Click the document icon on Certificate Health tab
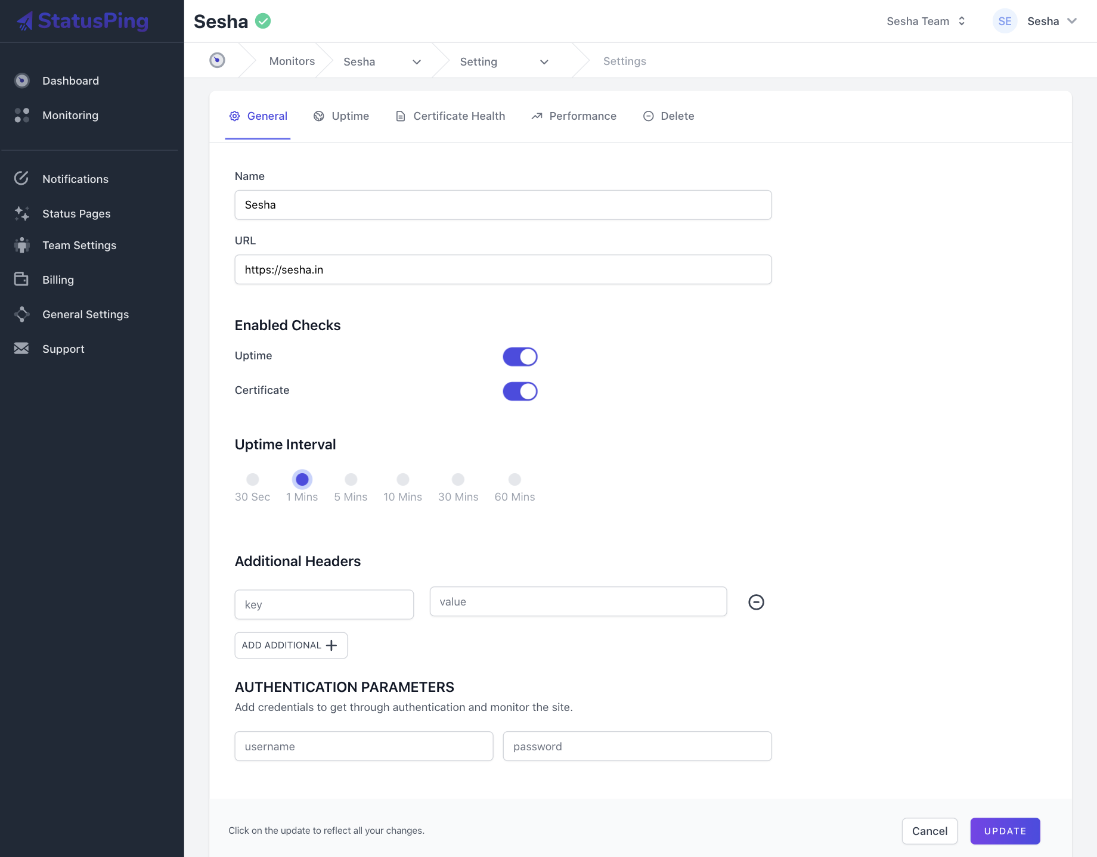The width and height of the screenshot is (1097, 857). tap(401, 116)
